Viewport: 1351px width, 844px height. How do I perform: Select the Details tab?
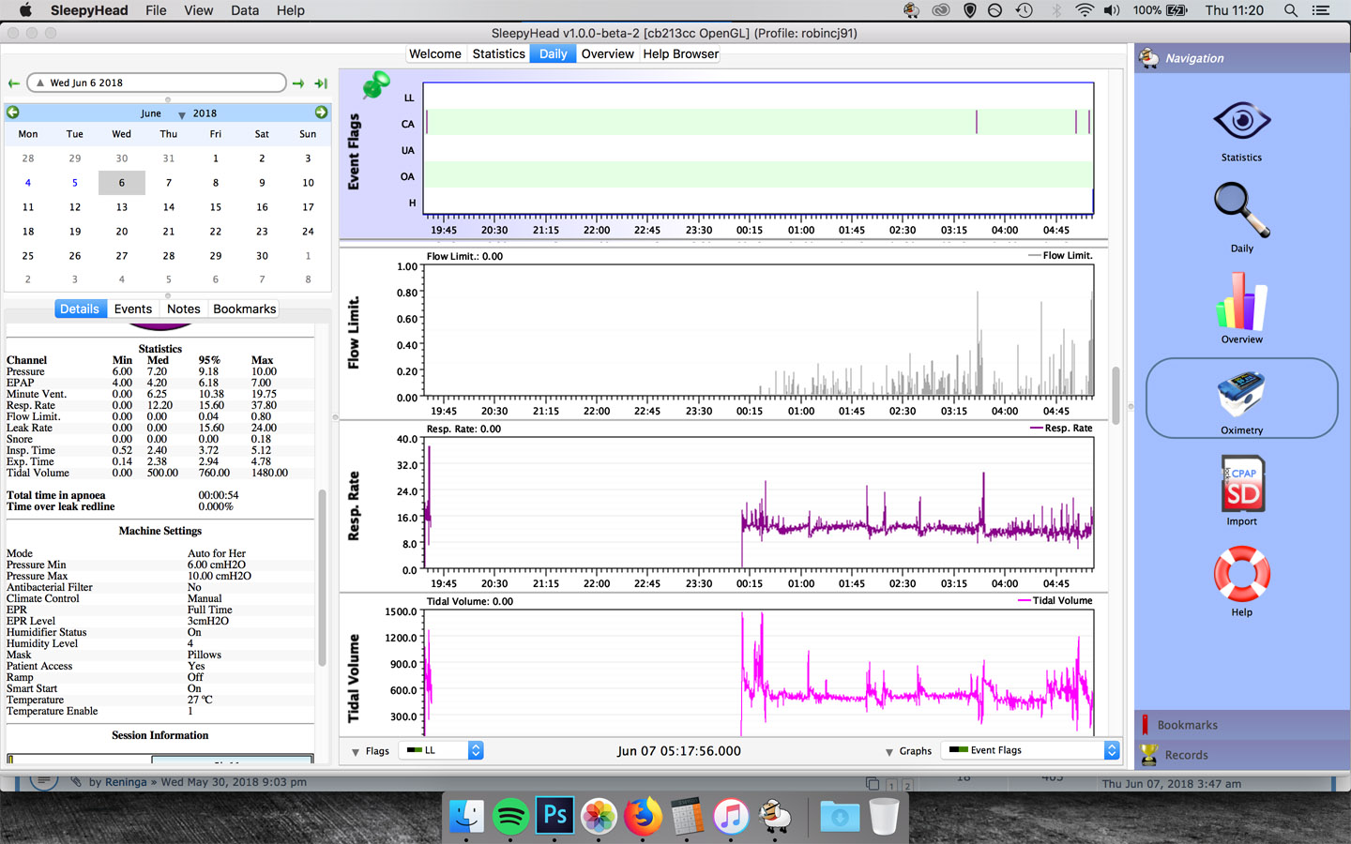[x=80, y=309]
